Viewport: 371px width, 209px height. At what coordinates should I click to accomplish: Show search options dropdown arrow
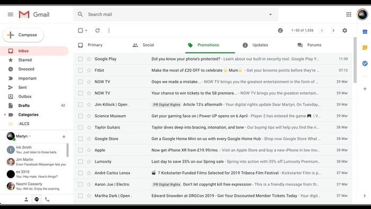click(270, 14)
